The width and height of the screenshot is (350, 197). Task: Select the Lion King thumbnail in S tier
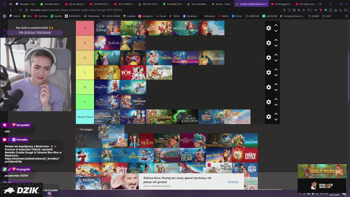[211, 28]
